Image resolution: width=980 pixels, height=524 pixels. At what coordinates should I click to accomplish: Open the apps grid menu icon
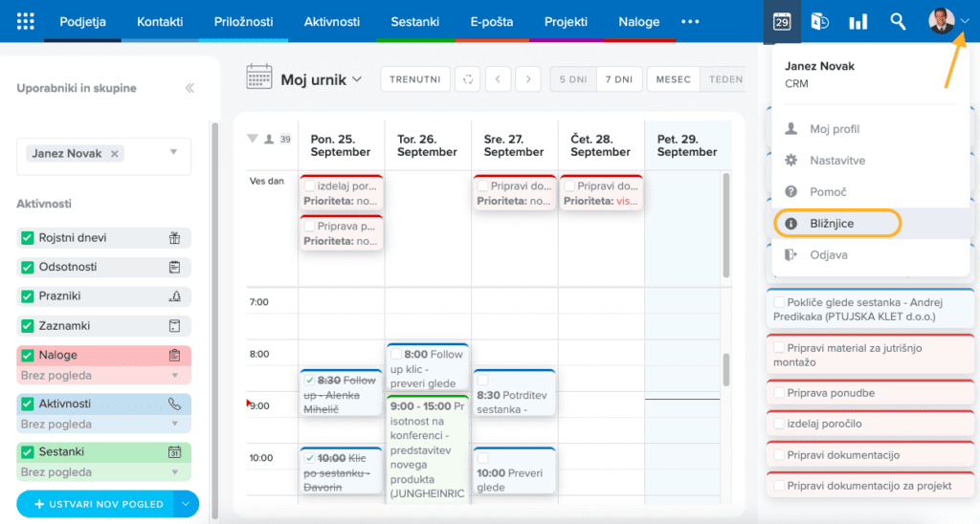click(x=26, y=21)
